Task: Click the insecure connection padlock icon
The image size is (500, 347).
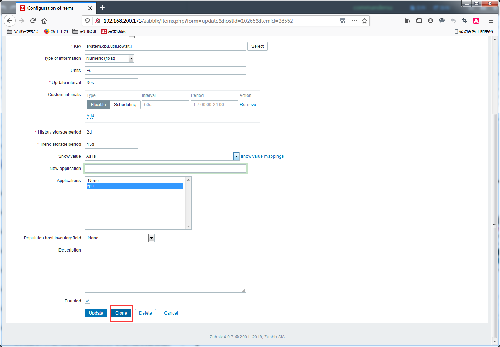Action: tap(97, 21)
